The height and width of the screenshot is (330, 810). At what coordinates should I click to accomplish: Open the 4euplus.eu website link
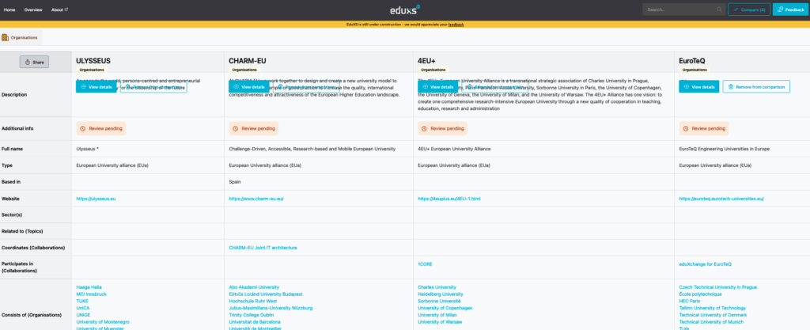tap(449, 199)
